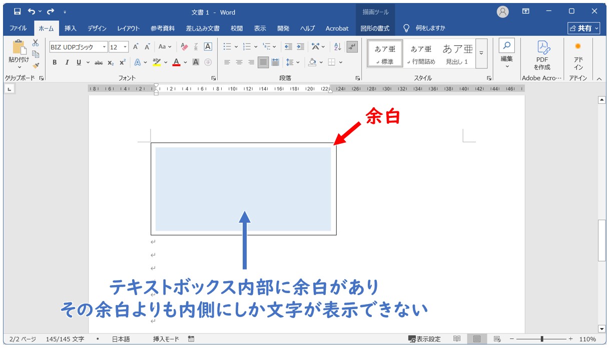
Task: Switch to the 挿入 tab
Action: point(71,28)
